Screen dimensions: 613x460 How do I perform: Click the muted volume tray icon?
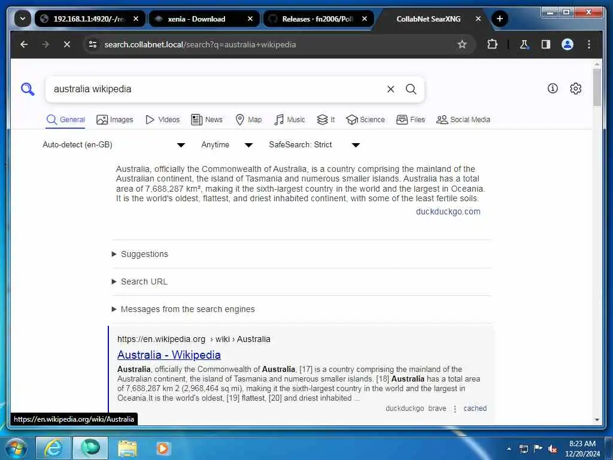(x=553, y=449)
